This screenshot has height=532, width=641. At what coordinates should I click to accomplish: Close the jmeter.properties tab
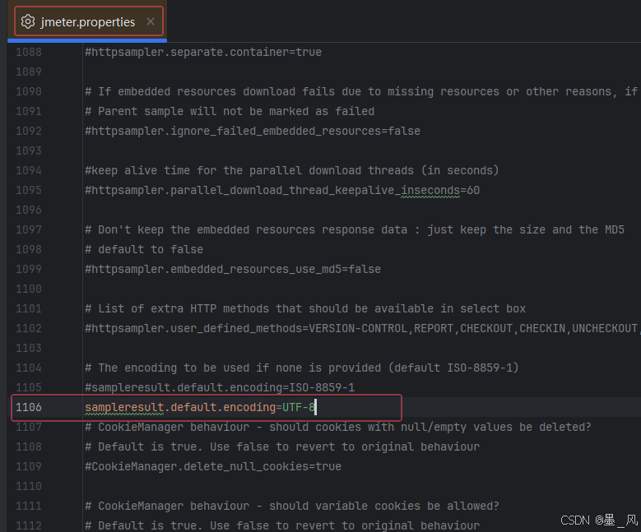click(151, 21)
